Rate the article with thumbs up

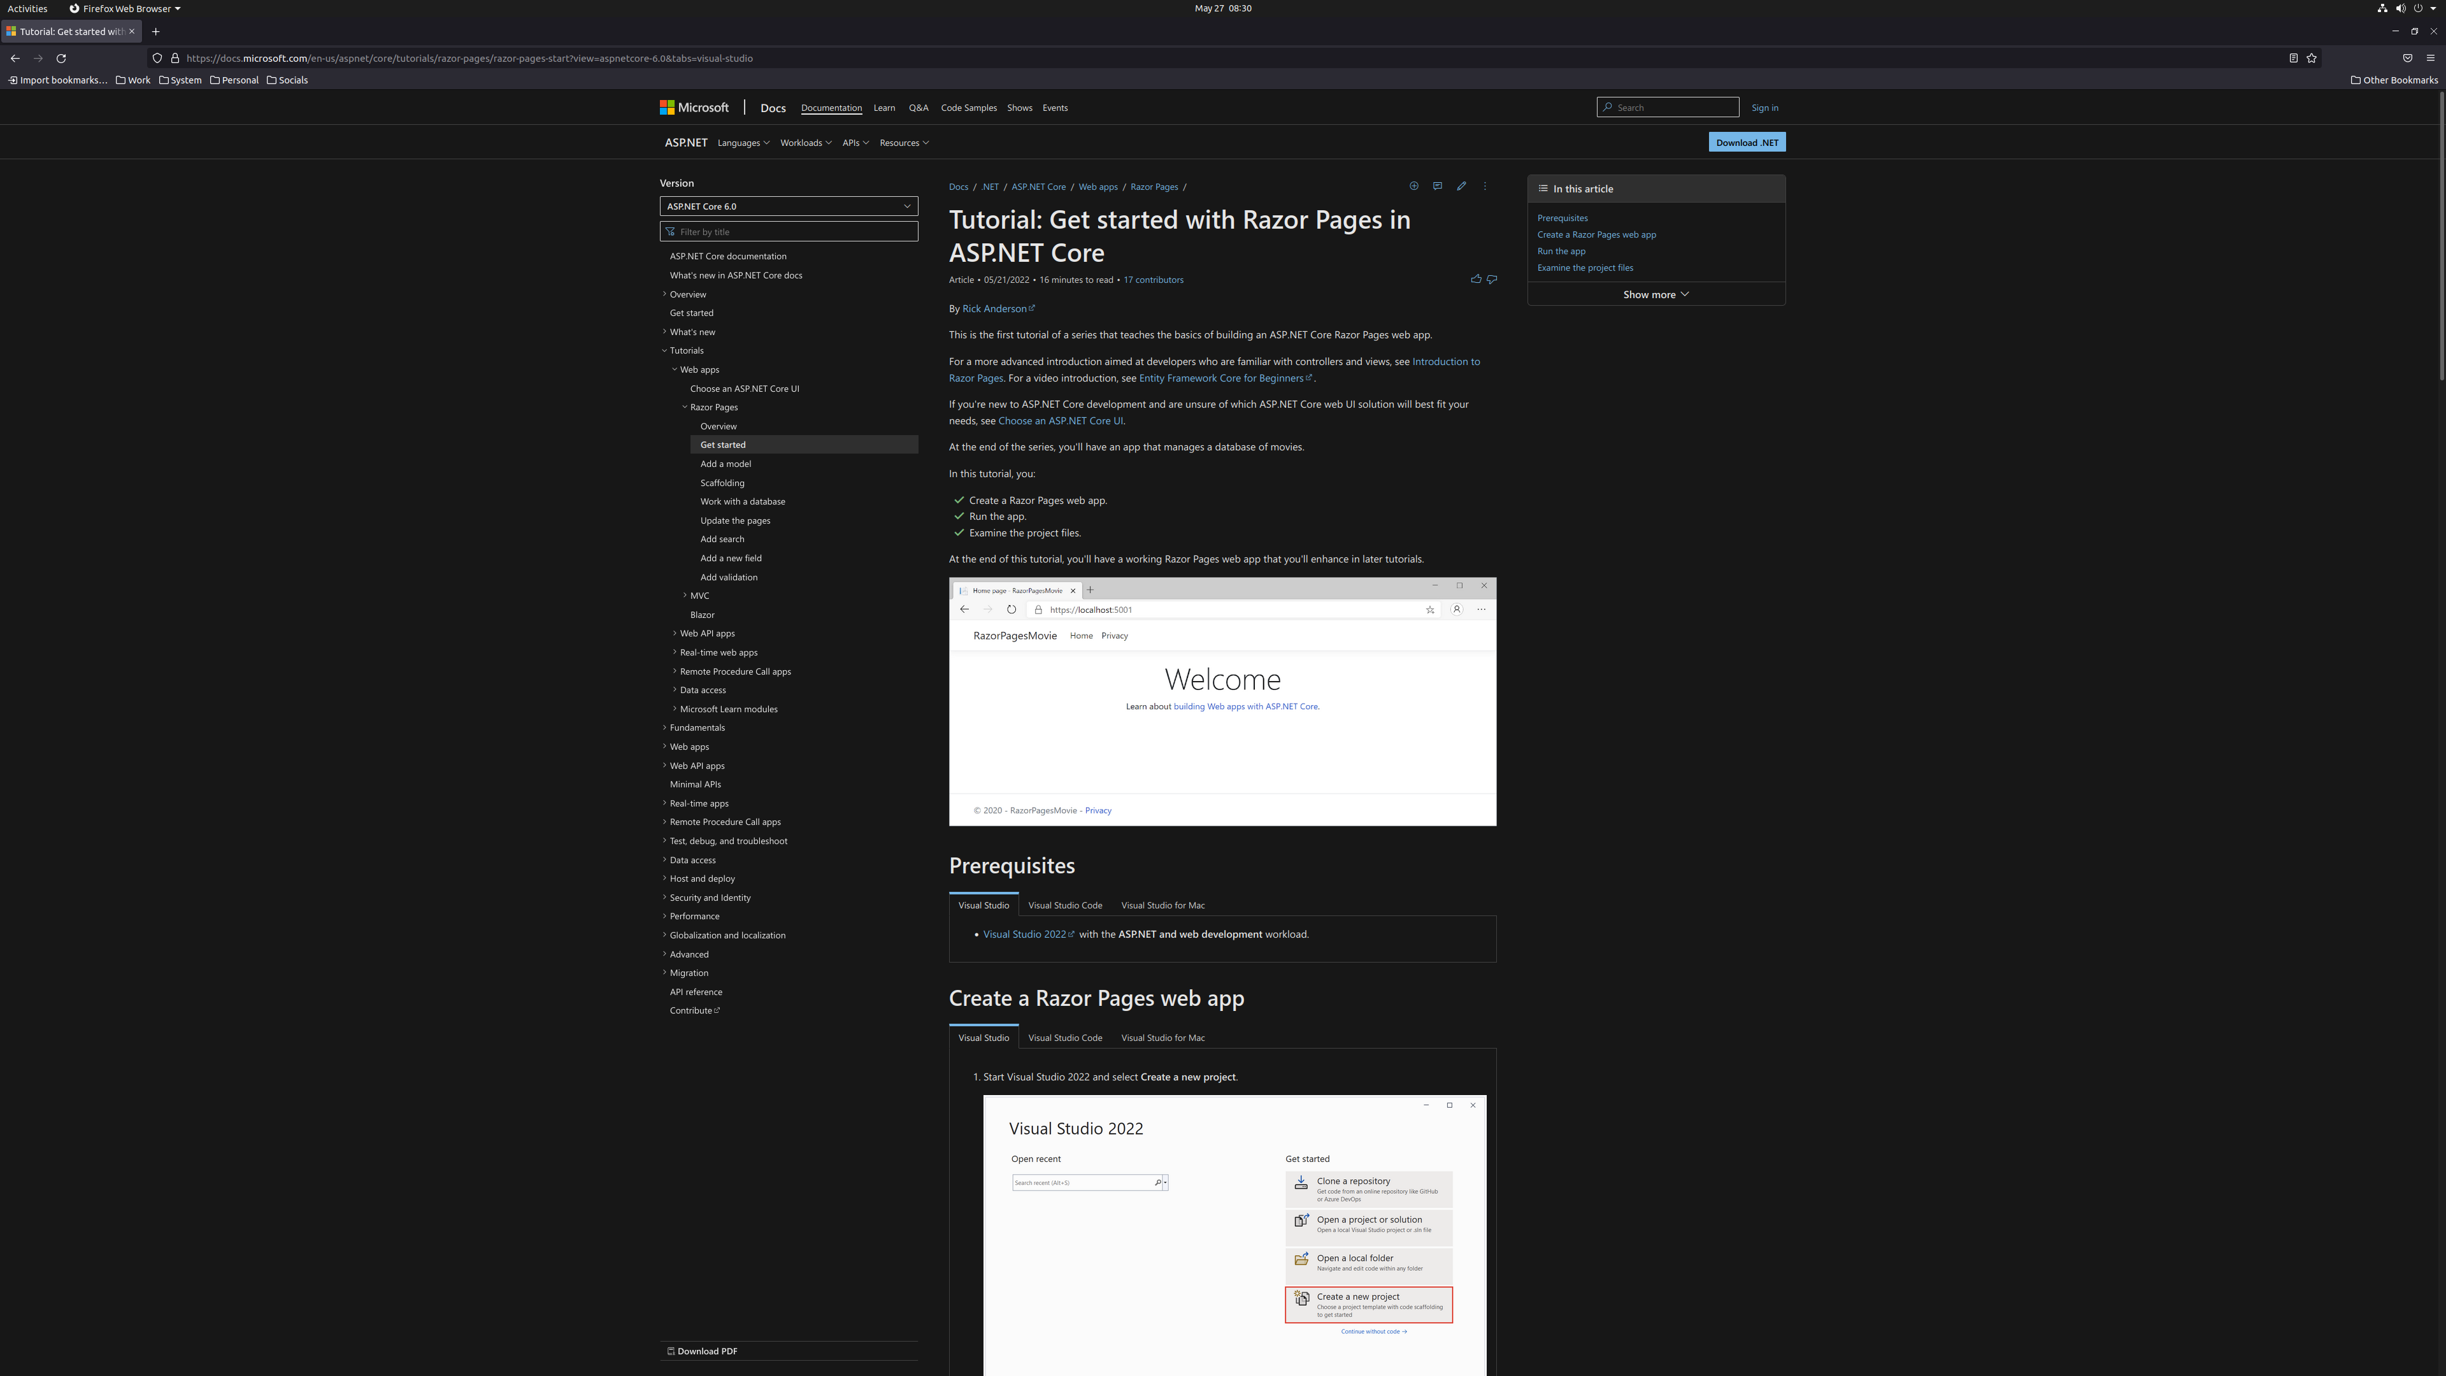tap(1476, 279)
